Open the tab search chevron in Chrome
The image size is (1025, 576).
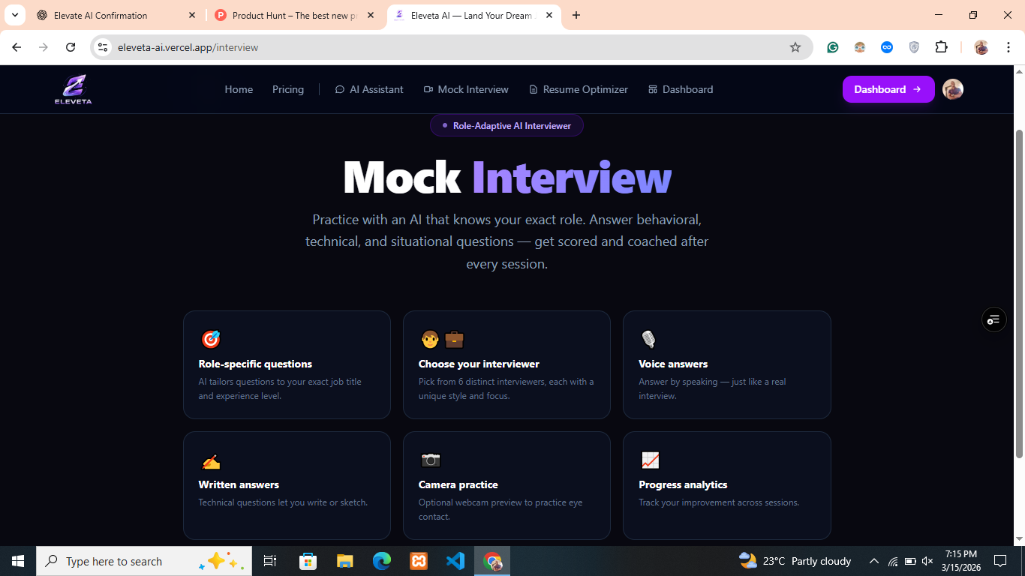pos(14,14)
